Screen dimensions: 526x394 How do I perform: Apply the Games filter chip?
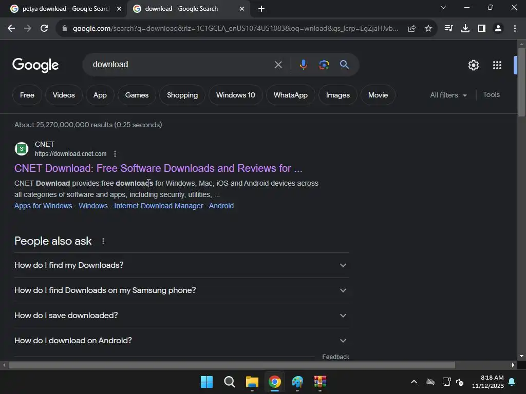(x=137, y=95)
